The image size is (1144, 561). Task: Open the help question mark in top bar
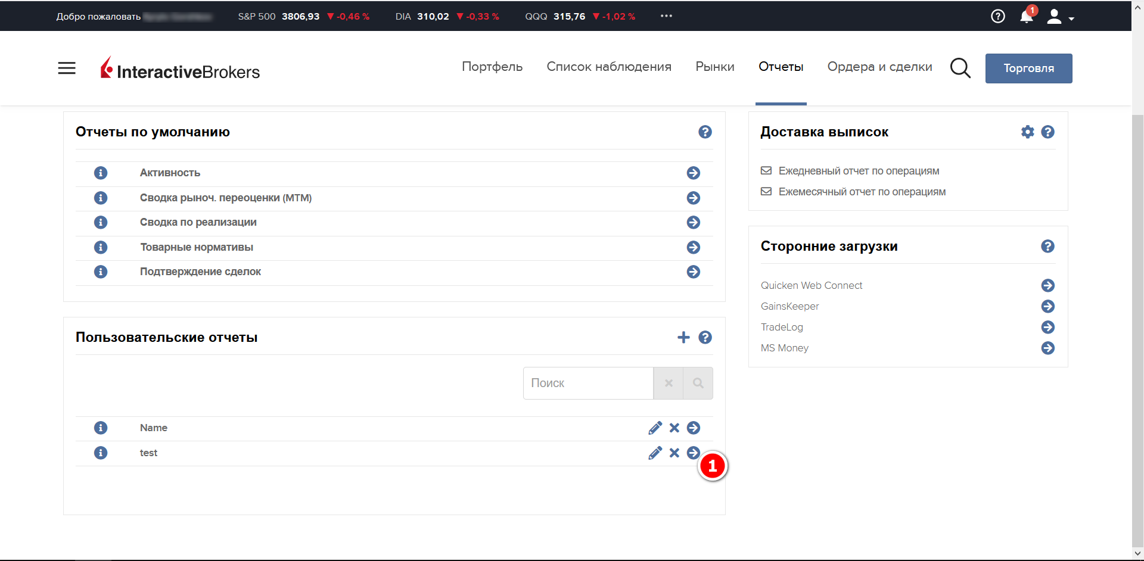tap(998, 17)
